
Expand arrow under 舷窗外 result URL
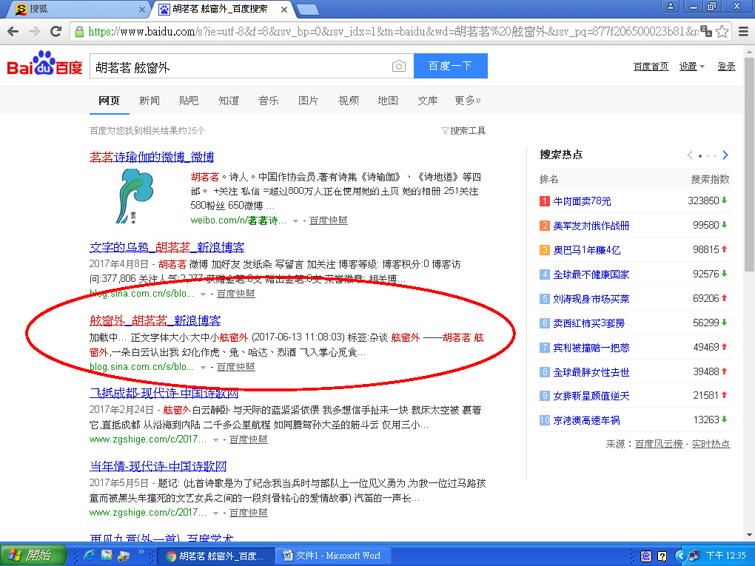[203, 367]
